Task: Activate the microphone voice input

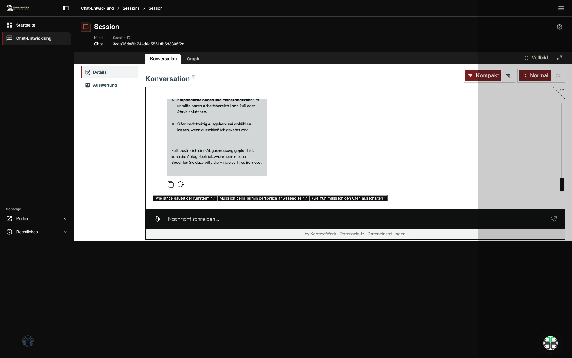Action: 157,219
